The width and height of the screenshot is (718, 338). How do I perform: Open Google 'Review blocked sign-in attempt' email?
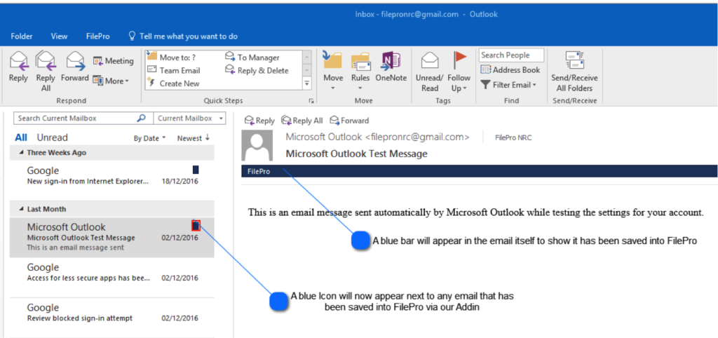(111, 318)
